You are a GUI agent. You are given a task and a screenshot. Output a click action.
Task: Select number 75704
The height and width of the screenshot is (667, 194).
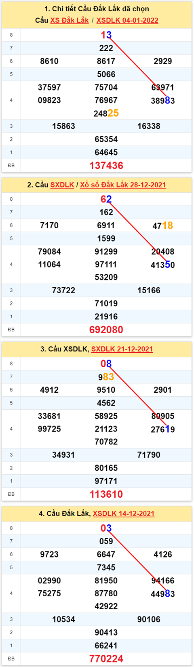[106, 87]
